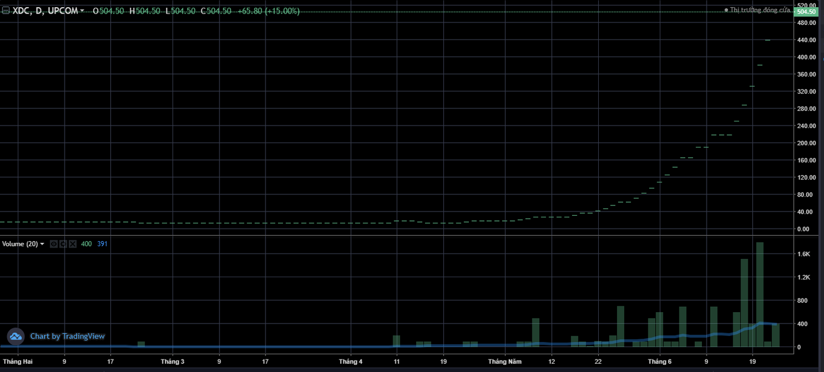
Task: Expand the Volume (20) indicator dropdown
Action: click(42, 244)
